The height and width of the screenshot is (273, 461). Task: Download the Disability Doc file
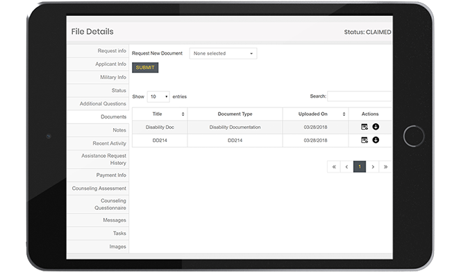[x=376, y=127]
